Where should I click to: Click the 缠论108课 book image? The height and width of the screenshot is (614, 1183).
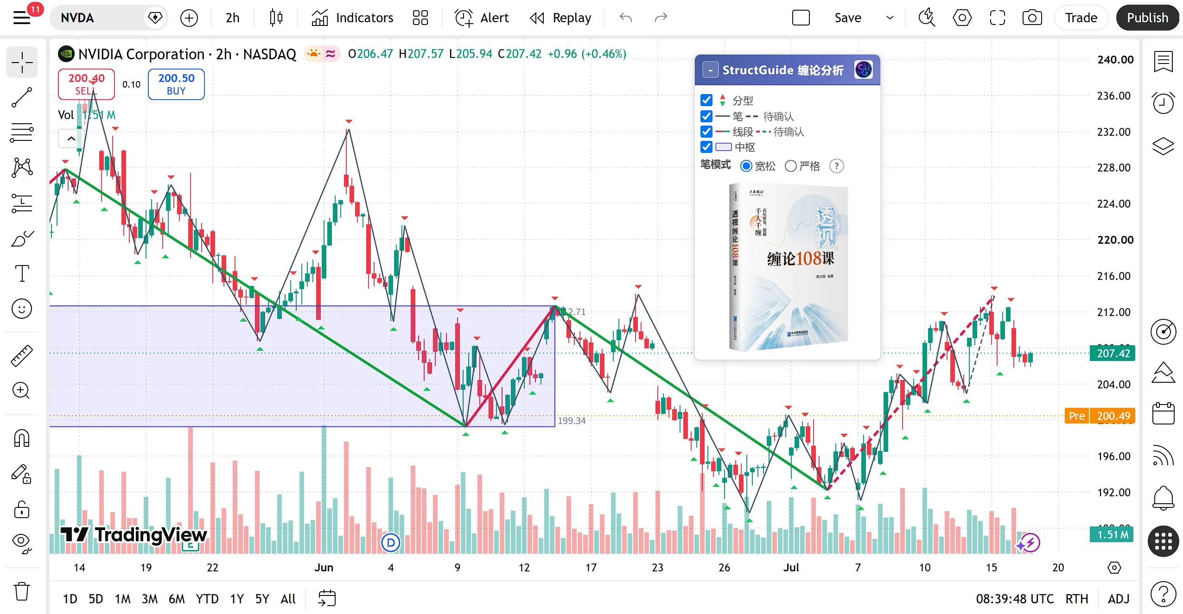(788, 267)
